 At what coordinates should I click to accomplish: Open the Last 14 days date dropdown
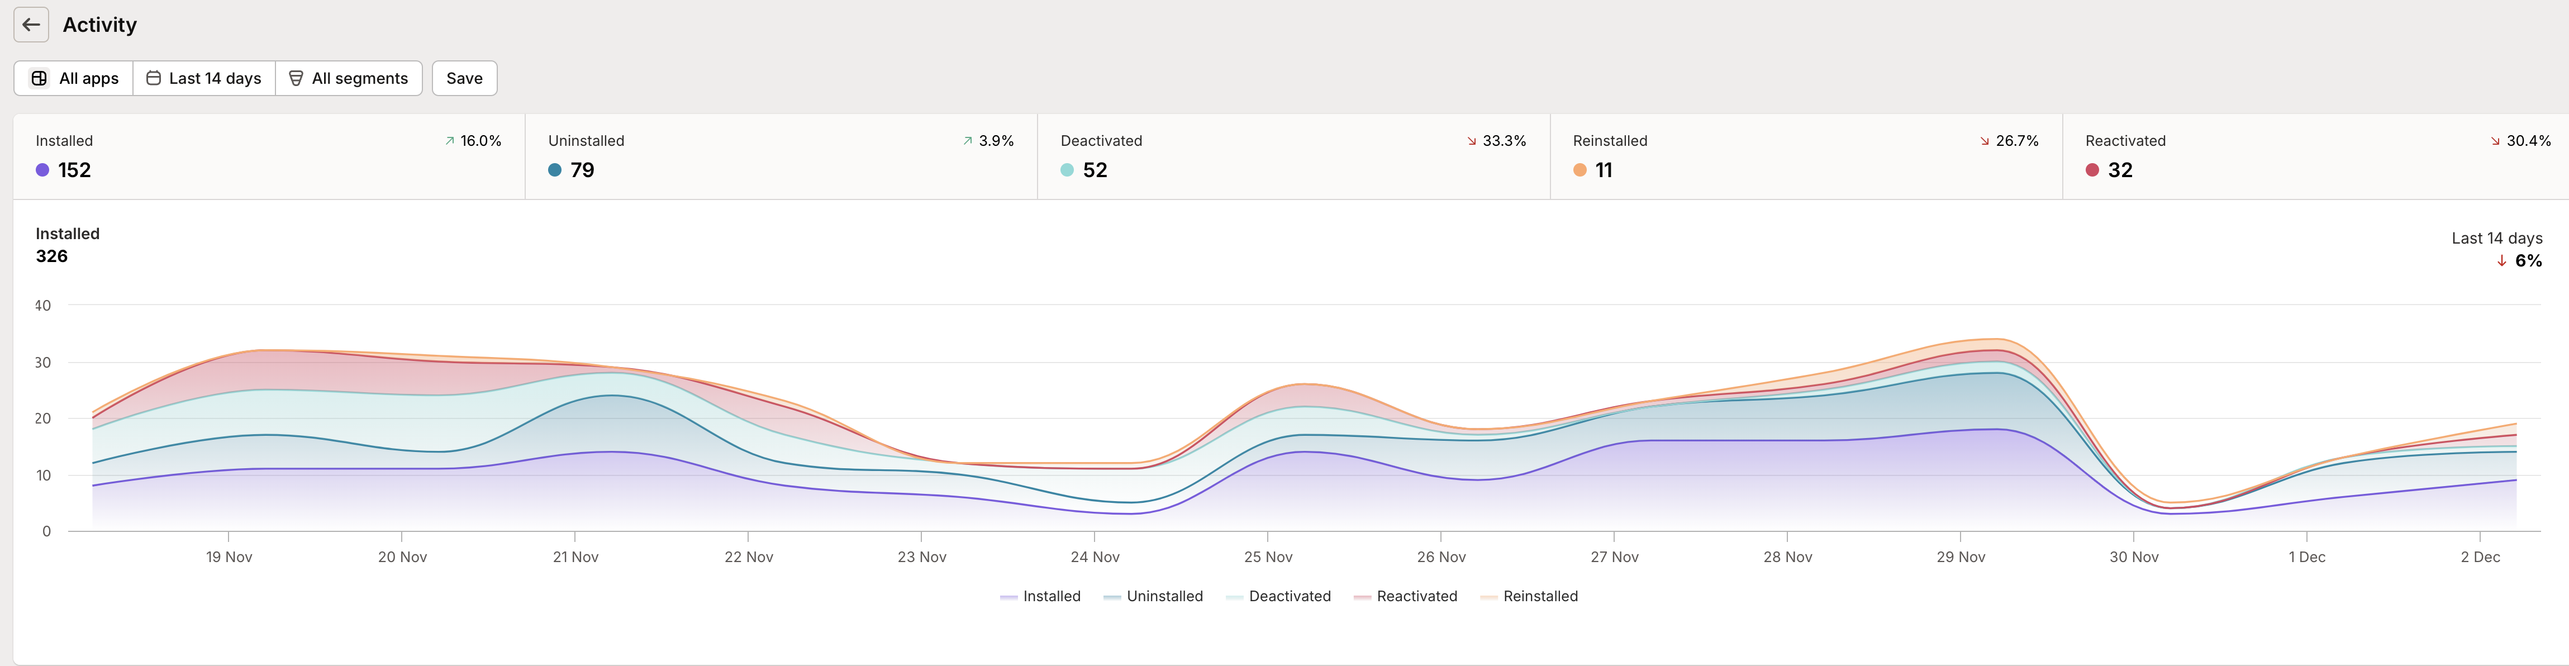coord(204,78)
